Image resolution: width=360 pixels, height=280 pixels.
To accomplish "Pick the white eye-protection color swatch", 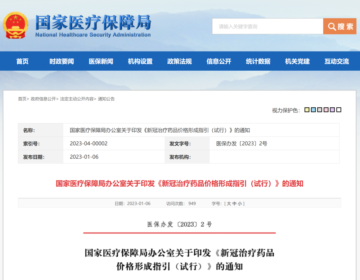I will tap(339, 110).
